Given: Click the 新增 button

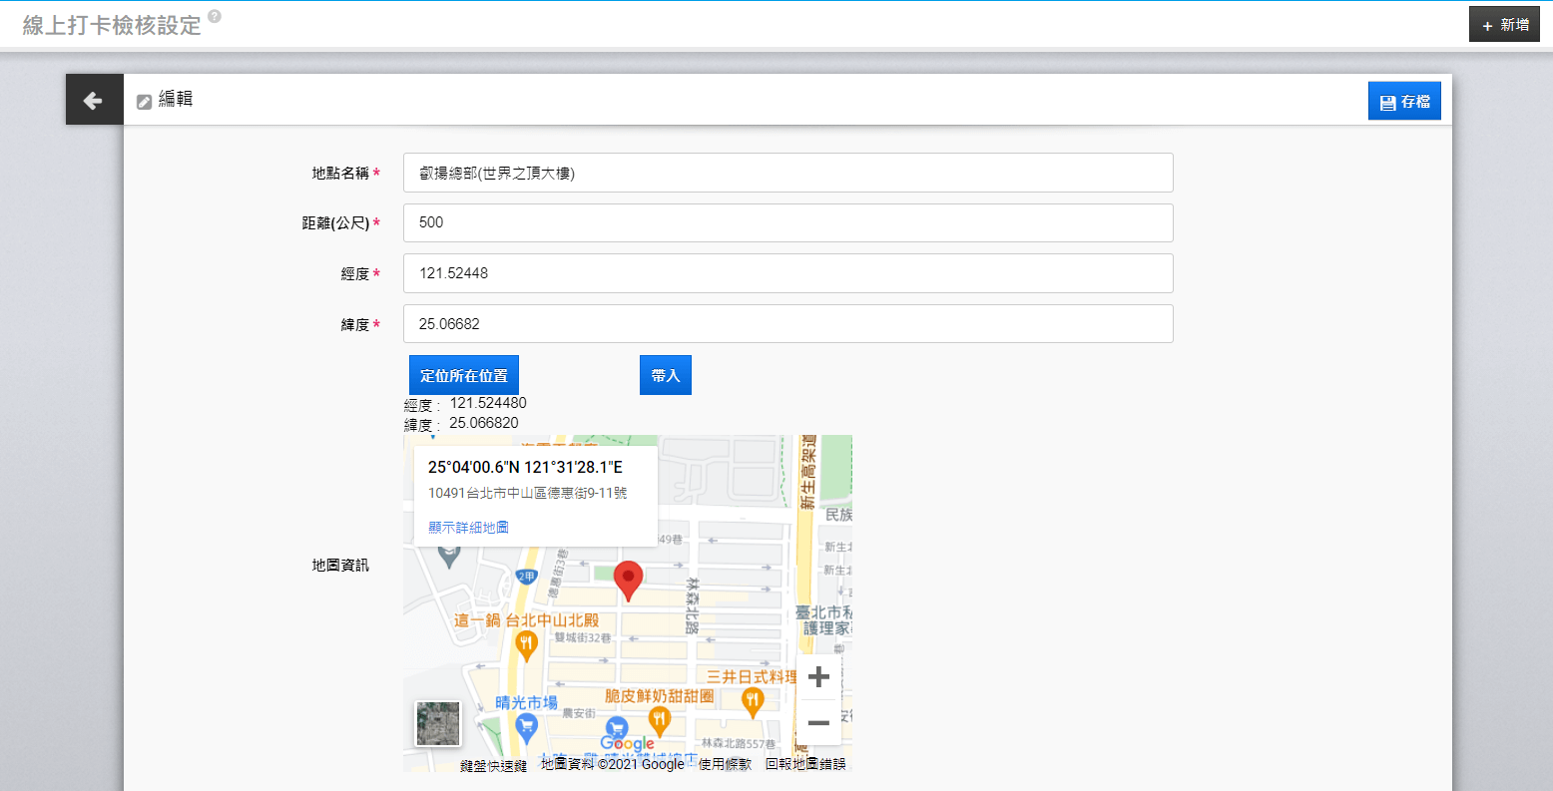Looking at the screenshot, I should [1504, 25].
